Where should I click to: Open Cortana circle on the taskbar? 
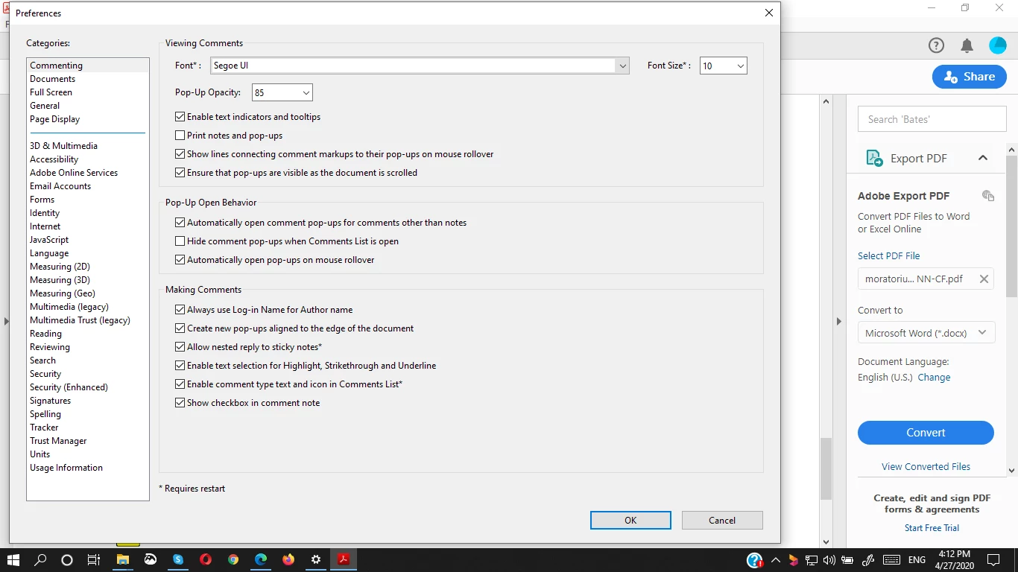tap(67, 559)
